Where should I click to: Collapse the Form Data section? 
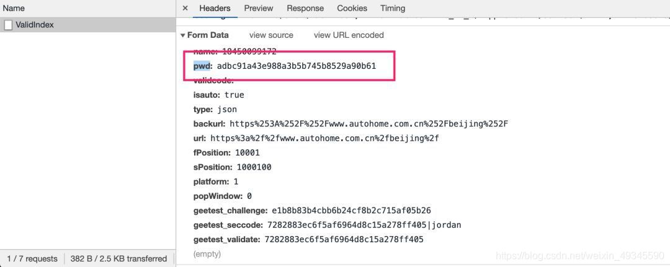(x=183, y=35)
